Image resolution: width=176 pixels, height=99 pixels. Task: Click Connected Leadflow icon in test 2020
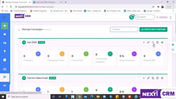point(110,54)
